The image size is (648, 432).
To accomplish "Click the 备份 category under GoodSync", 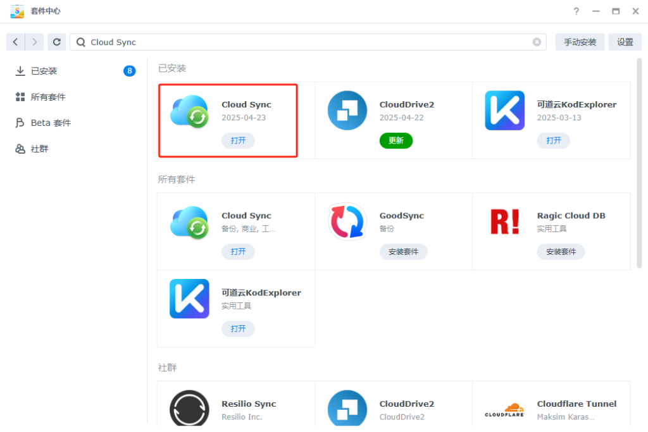I will 387,229.
